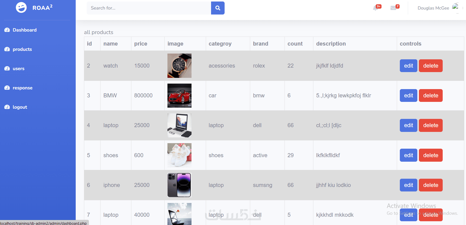466x225 pixels.
Task: Click the red BMW car image
Action: [179, 95]
